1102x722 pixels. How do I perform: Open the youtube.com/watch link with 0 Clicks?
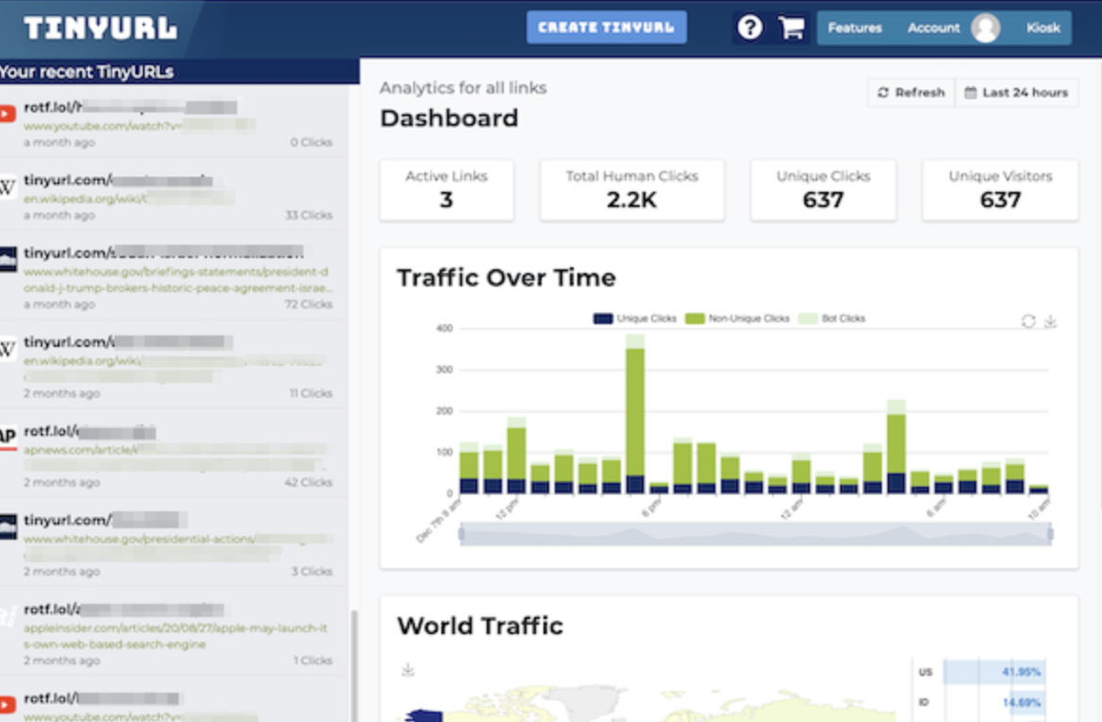(x=139, y=126)
